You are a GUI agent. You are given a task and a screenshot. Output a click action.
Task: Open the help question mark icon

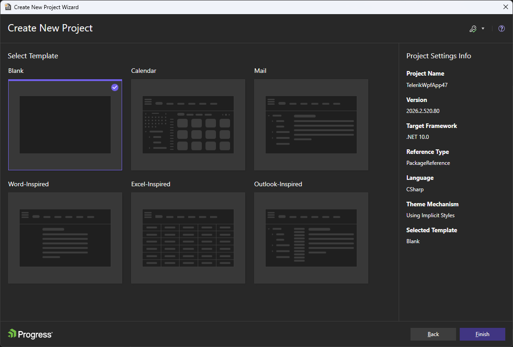[x=501, y=29]
